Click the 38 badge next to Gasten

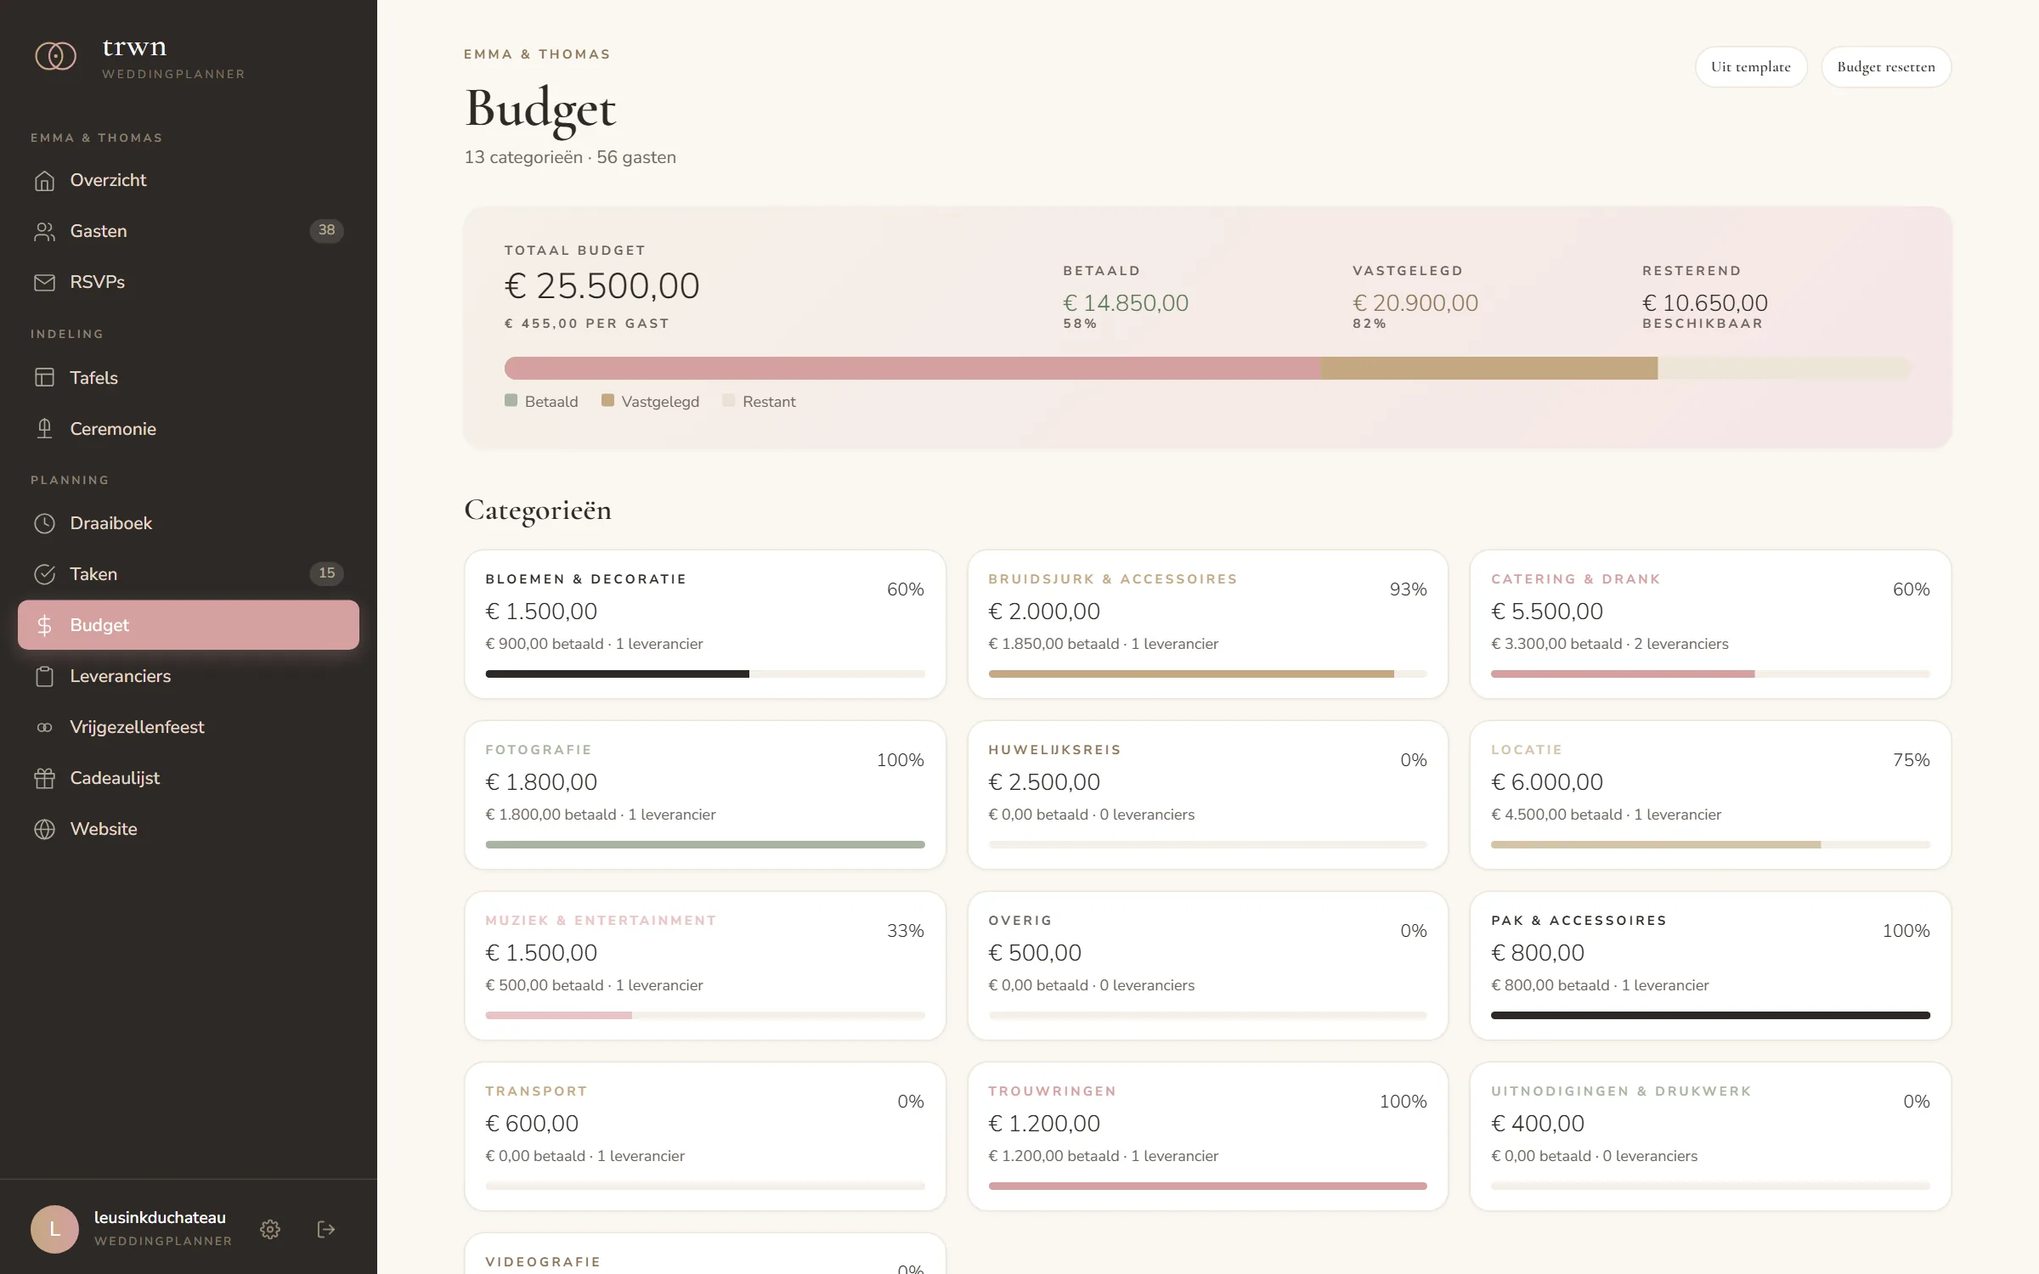point(326,230)
